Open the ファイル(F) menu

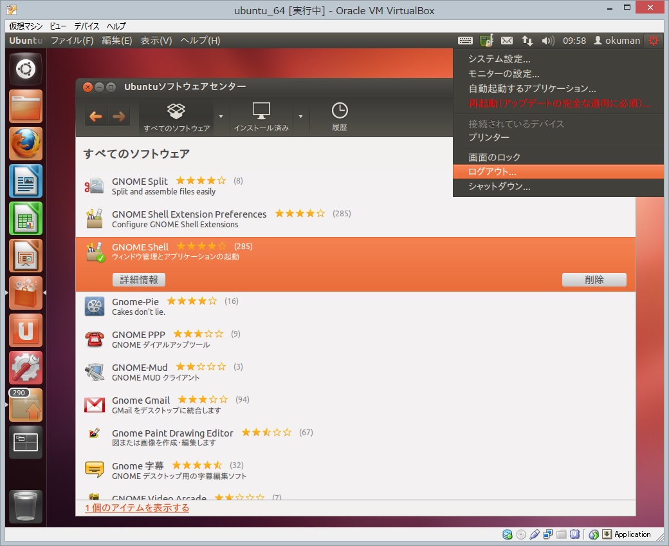pos(72,41)
